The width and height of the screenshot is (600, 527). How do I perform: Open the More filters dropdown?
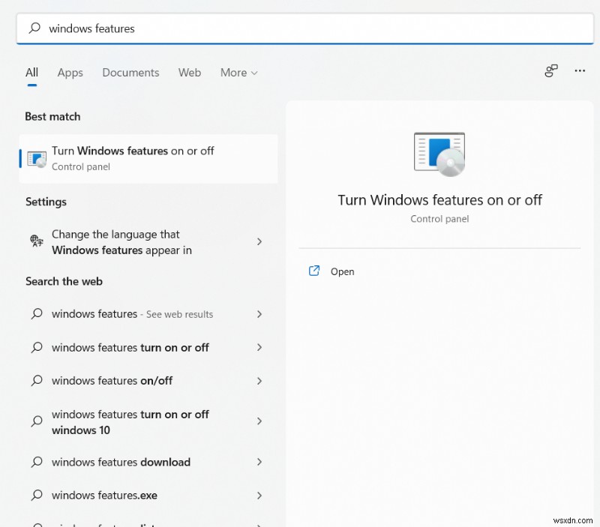pyautogui.click(x=238, y=73)
